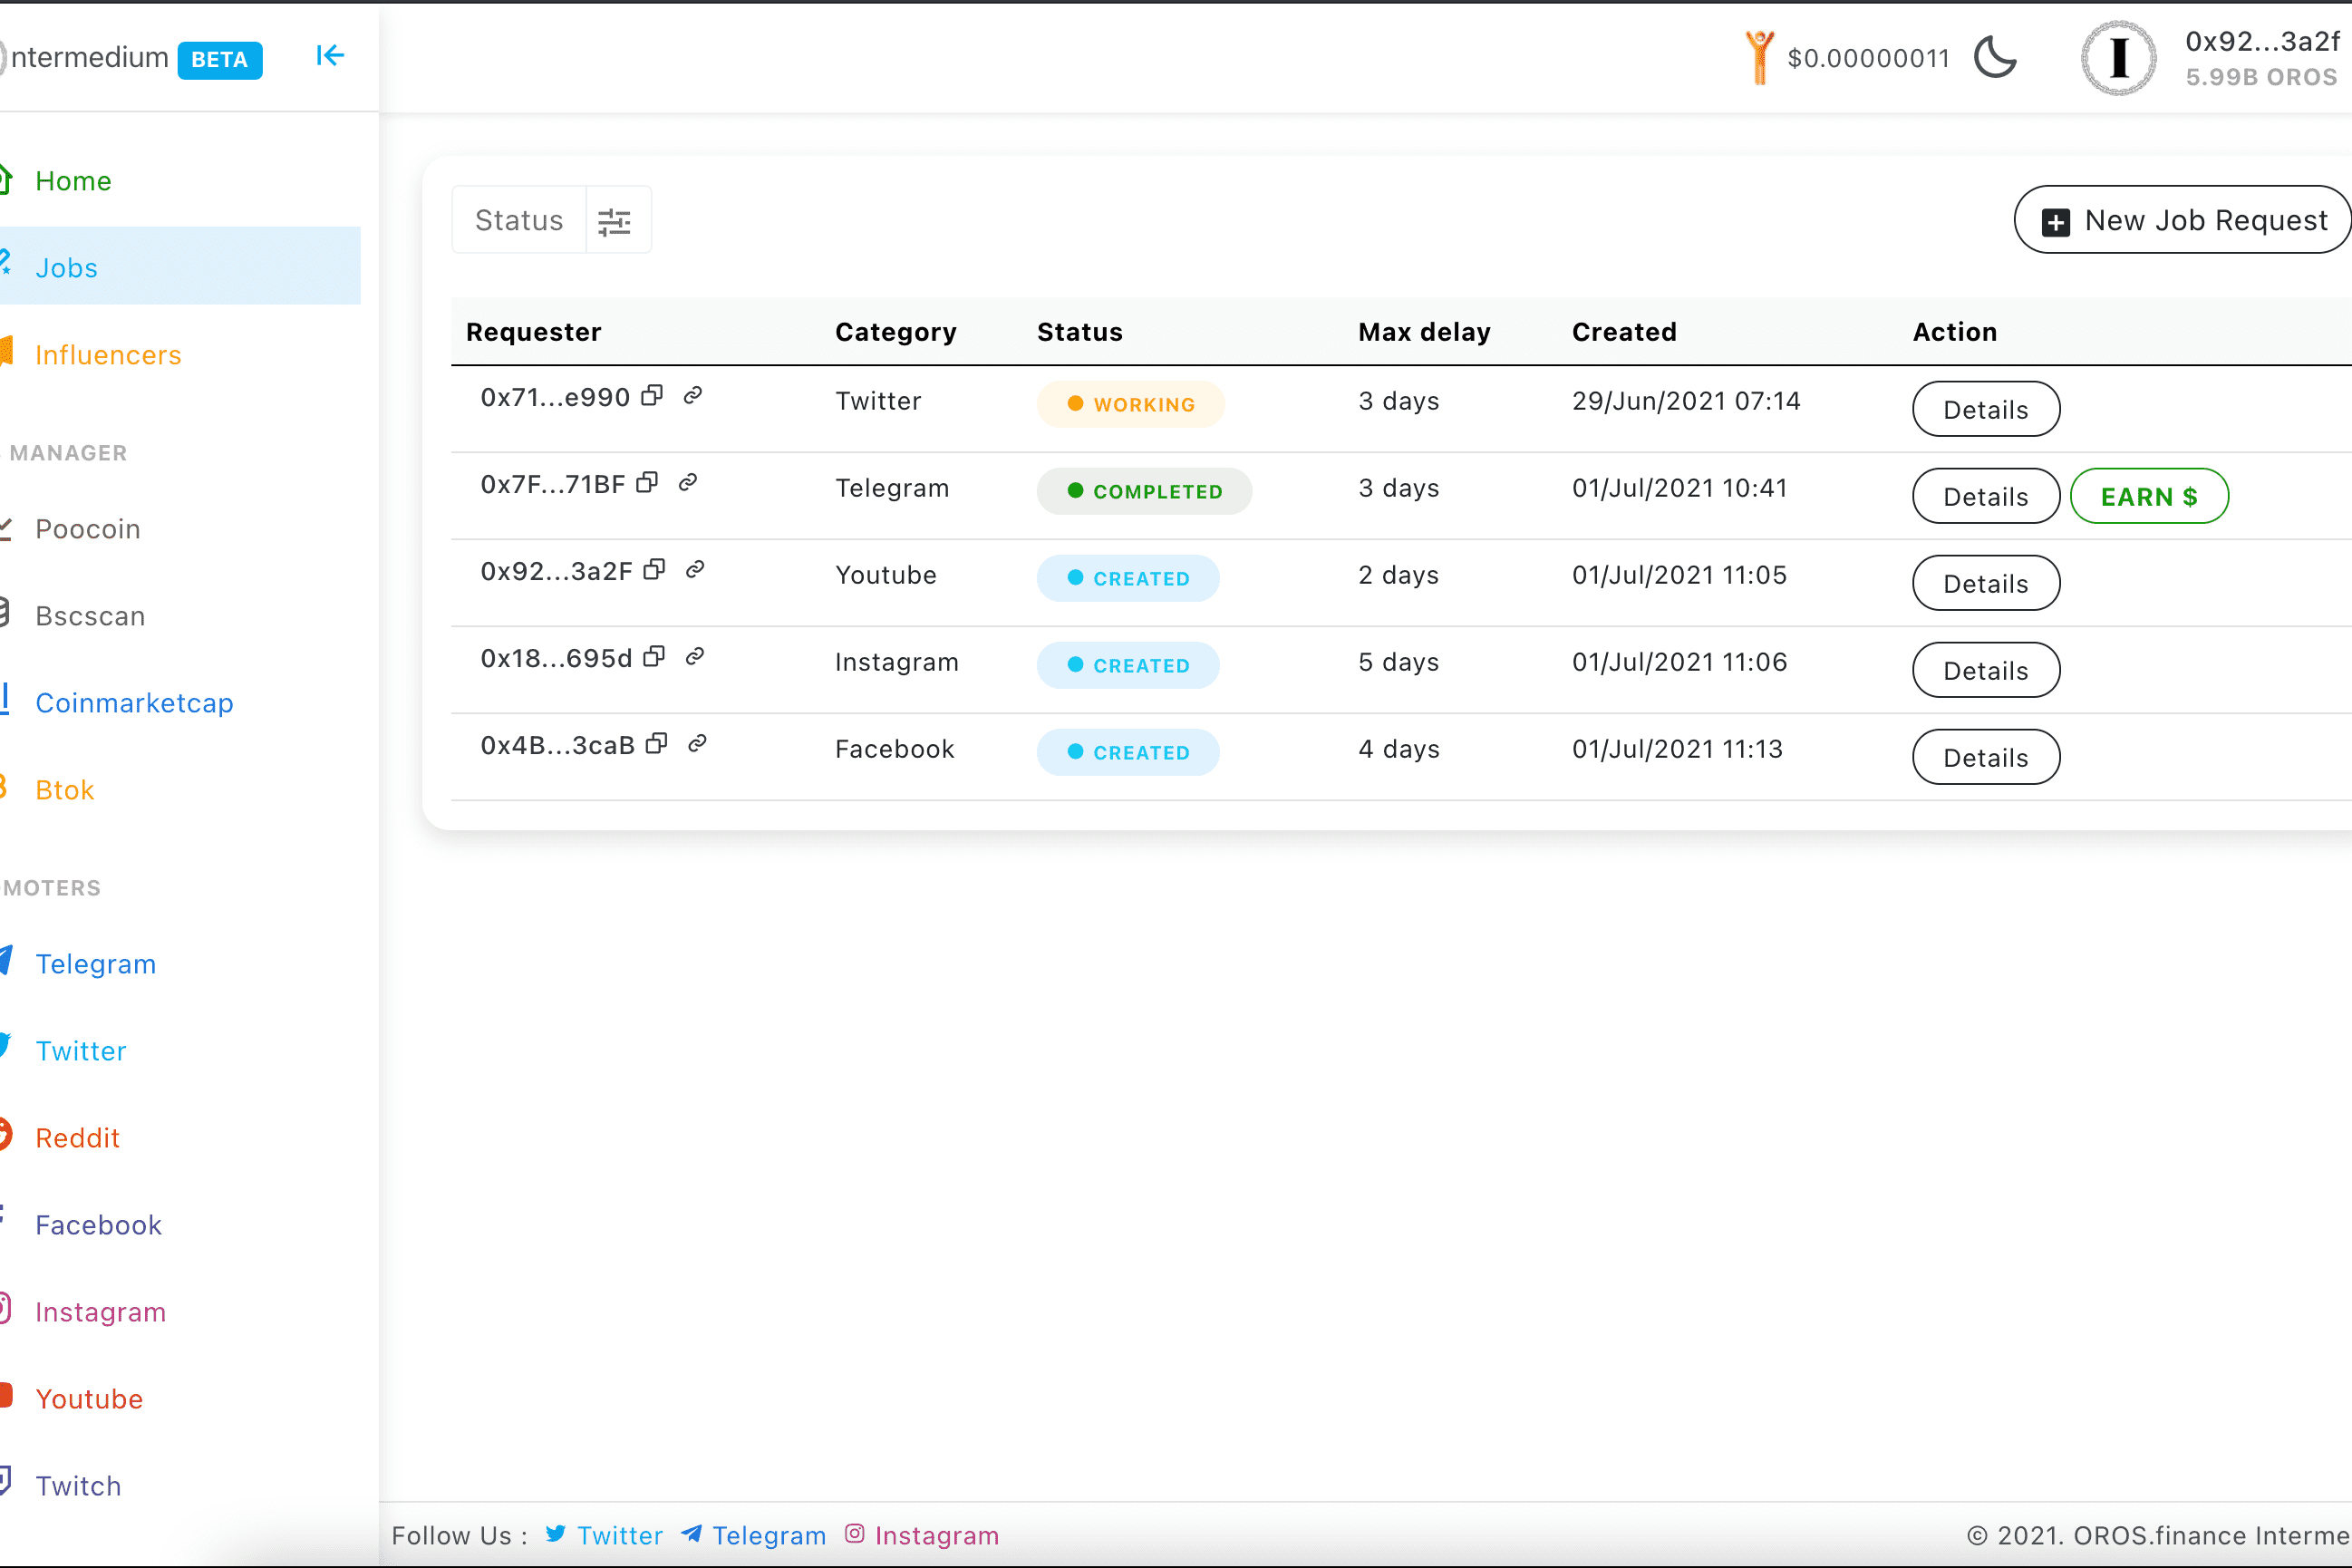Open link icon for 0x7F...71BF requester
Viewport: 2352px width, 1568px height.
tap(688, 483)
